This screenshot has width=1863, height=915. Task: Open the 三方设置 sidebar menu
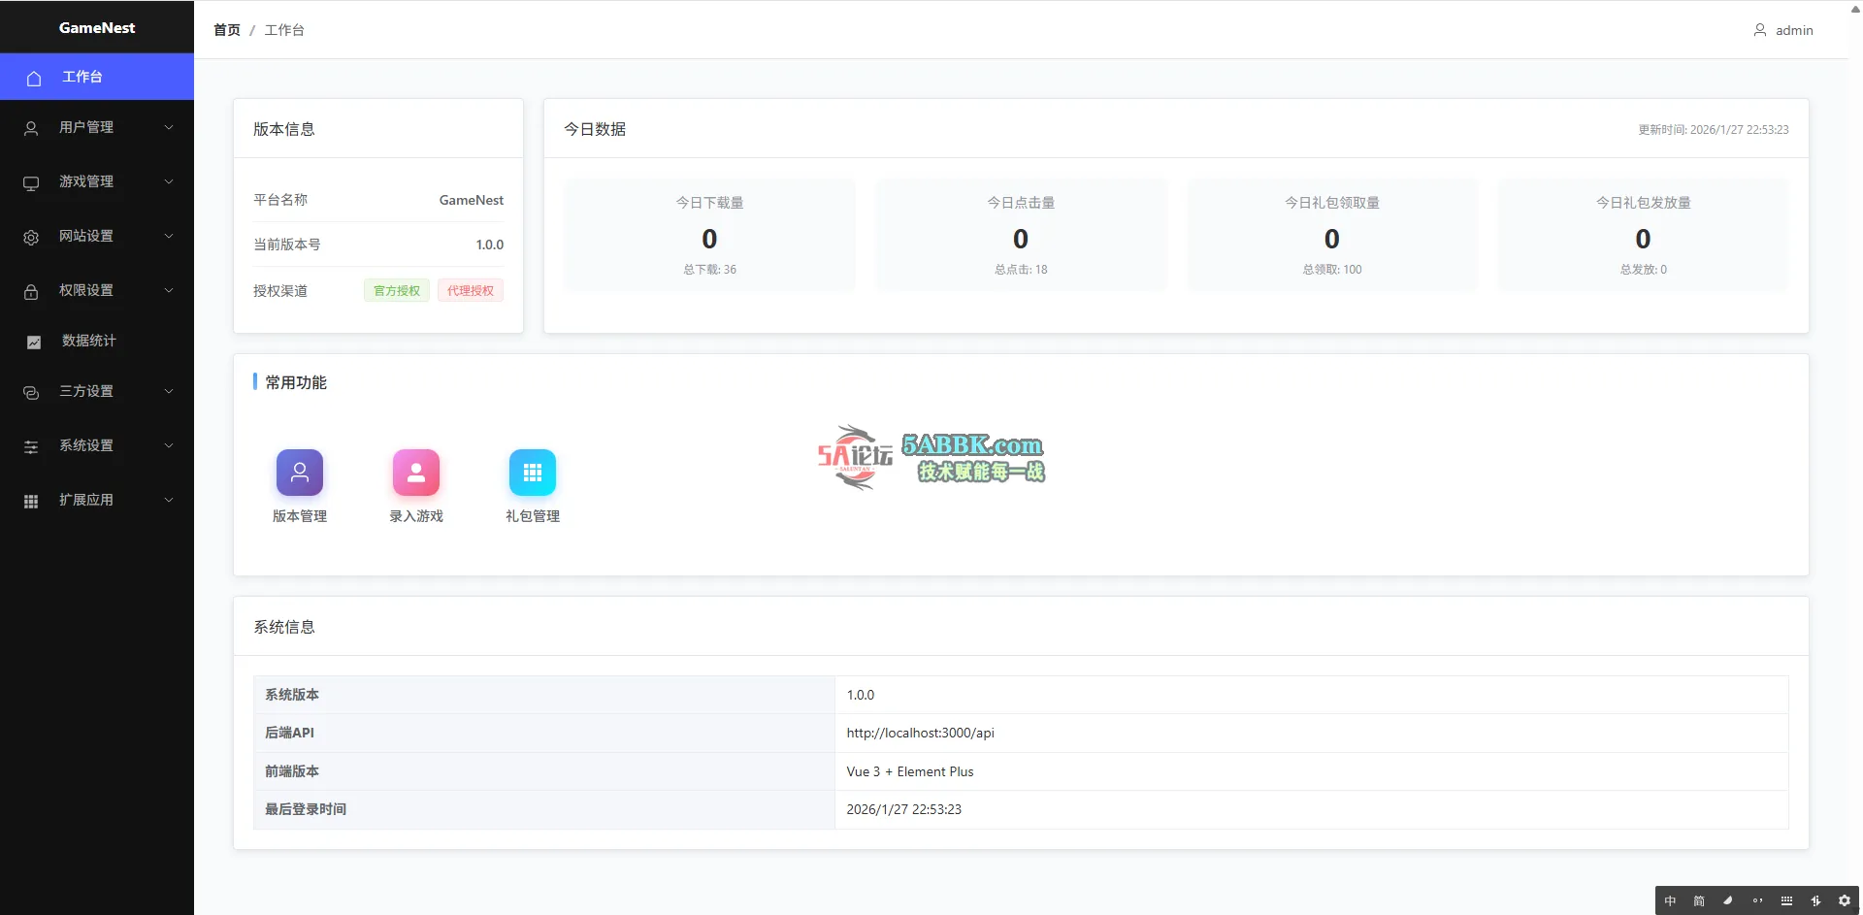click(86, 391)
